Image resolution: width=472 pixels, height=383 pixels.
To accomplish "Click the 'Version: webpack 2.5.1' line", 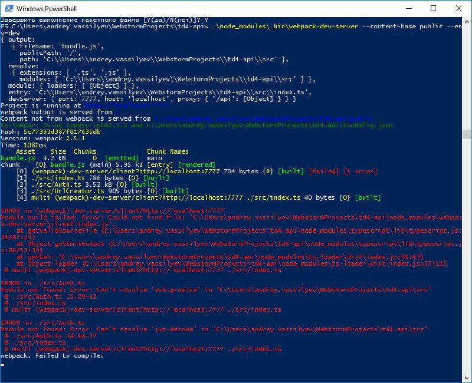I will [42, 138].
